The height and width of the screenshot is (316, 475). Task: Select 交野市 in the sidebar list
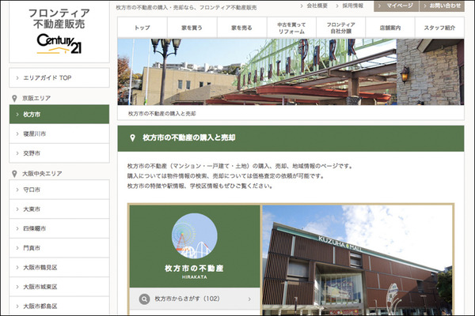click(59, 152)
